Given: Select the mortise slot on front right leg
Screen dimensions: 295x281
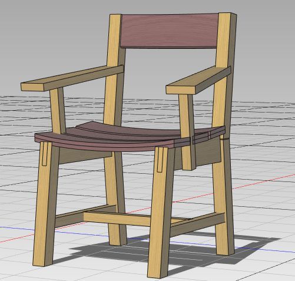Looking at the screenshot, I should pyautogui.click(x=160, y=160).
